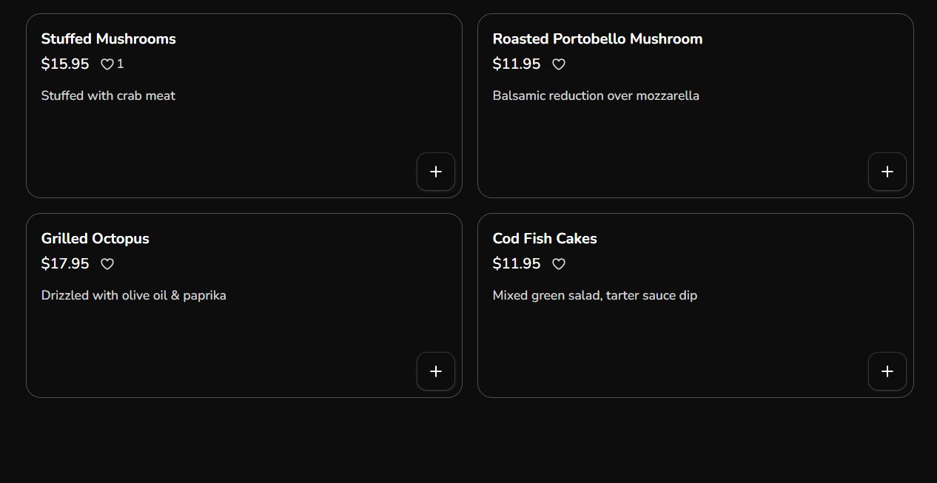Tap the heart beside Cod Fish Cakes

click(559, 264)
